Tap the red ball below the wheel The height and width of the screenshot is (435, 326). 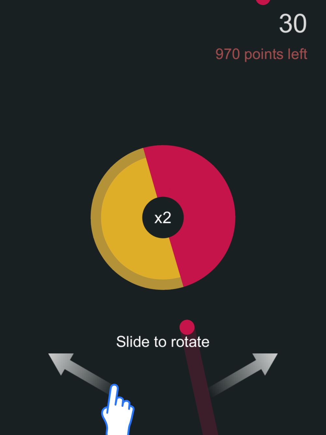click(x=187, y=327)
